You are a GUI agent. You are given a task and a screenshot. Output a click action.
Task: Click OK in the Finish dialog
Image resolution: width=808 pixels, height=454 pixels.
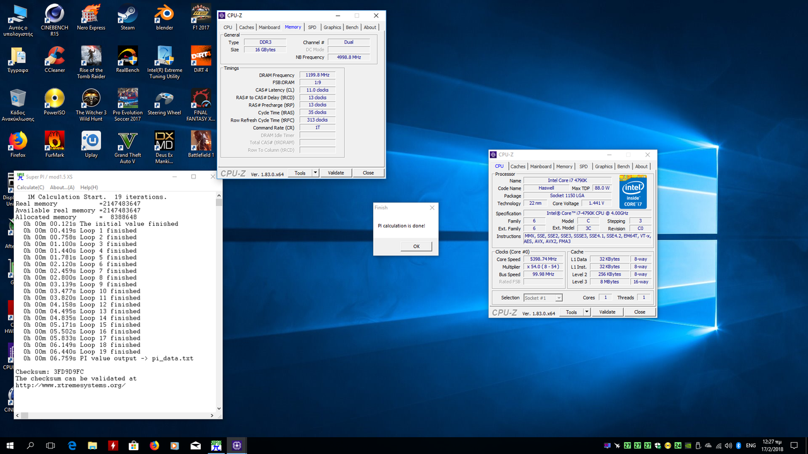(x=416, y=247)
